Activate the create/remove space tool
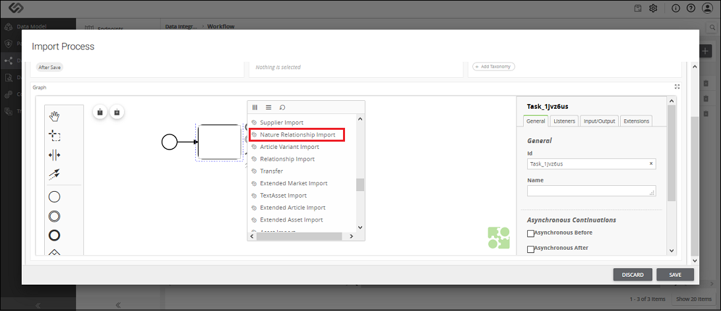The width and height of the screenshot is (721, 311). 54,155
